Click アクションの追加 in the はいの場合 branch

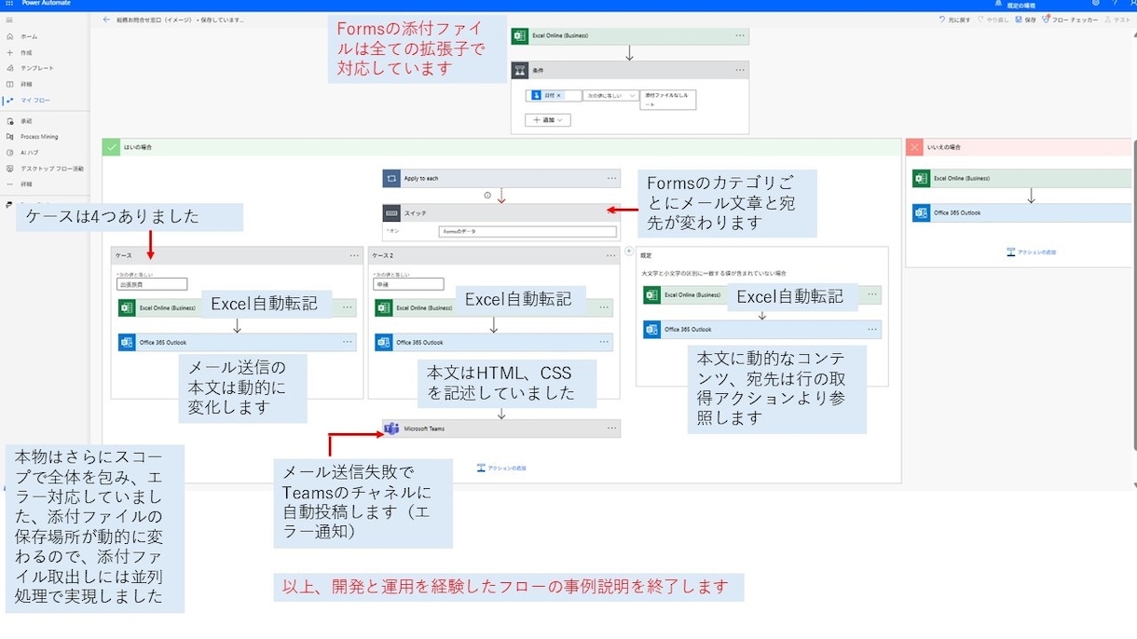point(501,468)
